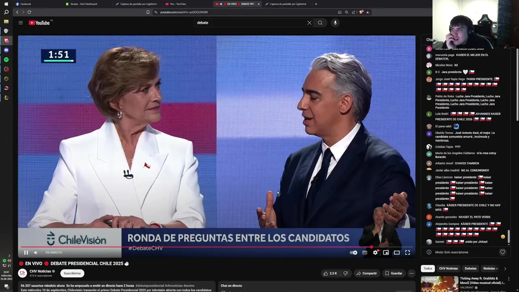This screenshot has width=519, height=292.
Task: Show more filter chips with right arrow
Action: click(505, 268)
